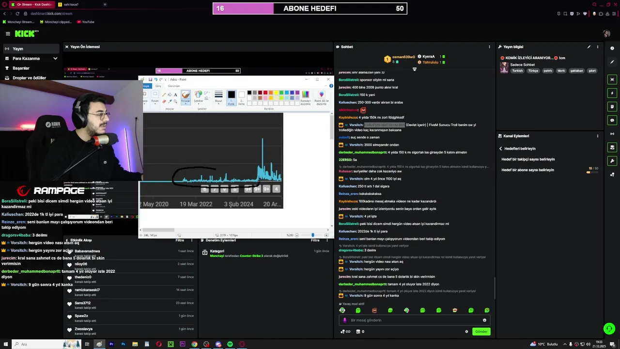620x349 pixels.
Task: Click the chat shop icon with 0
Action: 360,332
